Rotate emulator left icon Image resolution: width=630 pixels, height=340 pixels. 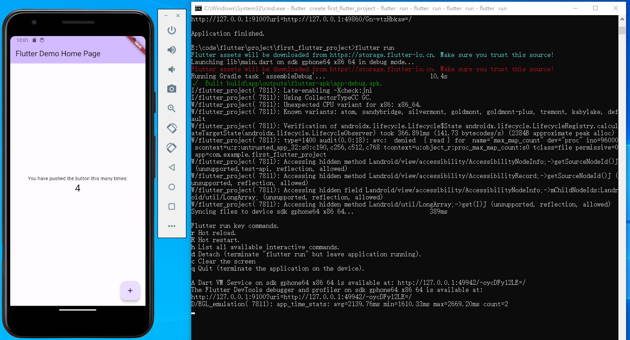point(172,128)
